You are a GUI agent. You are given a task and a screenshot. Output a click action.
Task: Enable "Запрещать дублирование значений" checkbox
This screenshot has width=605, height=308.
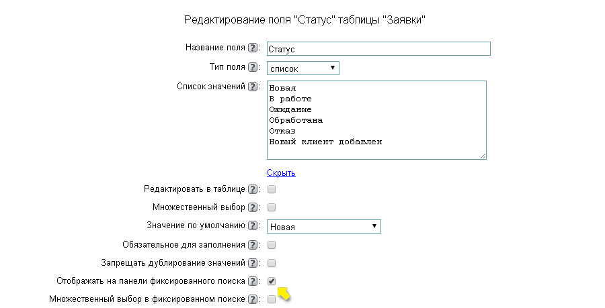(272, 263)
